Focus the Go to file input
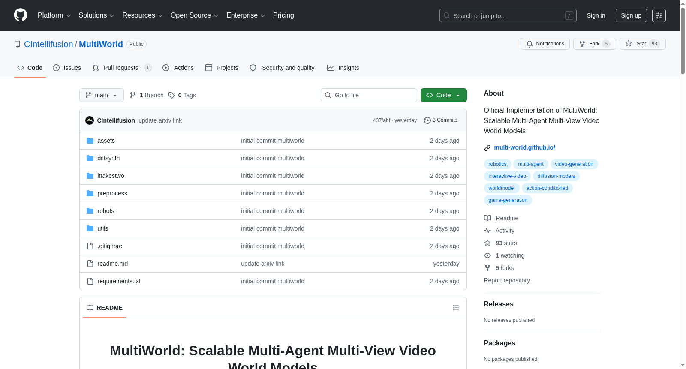This screenshot has width=686, height=369. pyautogui.click(x=369, y=95)
